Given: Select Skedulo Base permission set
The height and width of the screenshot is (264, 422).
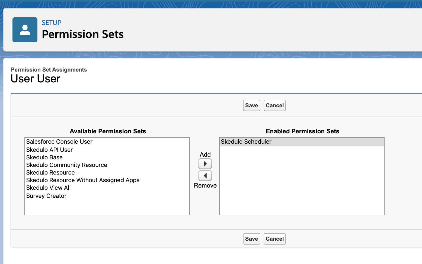Looking at the screenshot, I should [44, 157].
